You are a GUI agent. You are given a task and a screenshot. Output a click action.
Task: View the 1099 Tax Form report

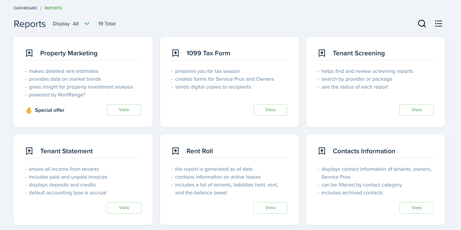(x=270, y=110)
